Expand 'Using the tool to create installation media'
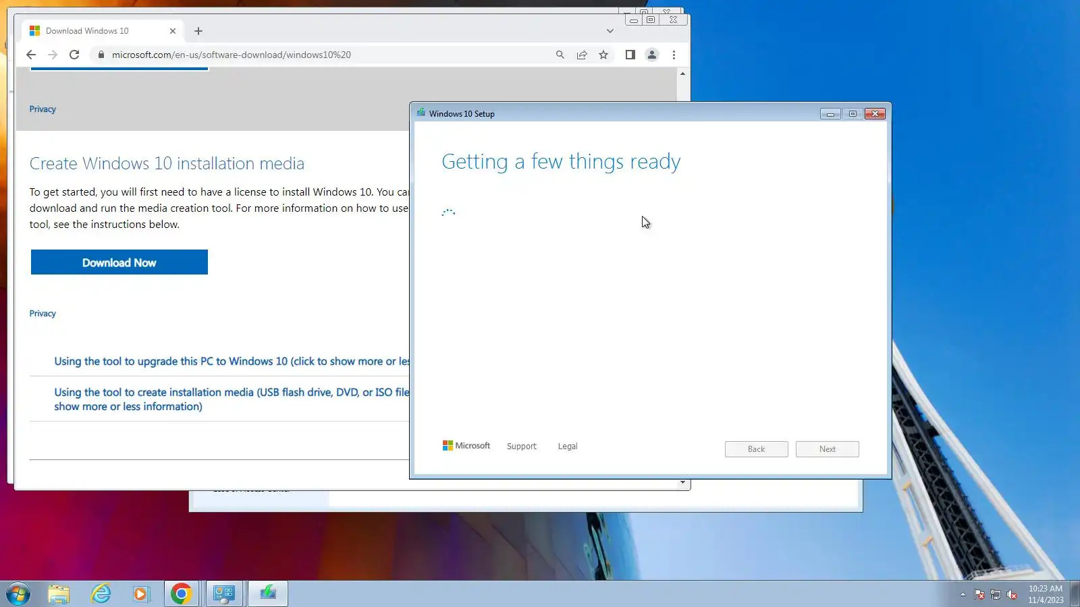The width and height of the screenshot is (1080, 607). click(232, 399)
